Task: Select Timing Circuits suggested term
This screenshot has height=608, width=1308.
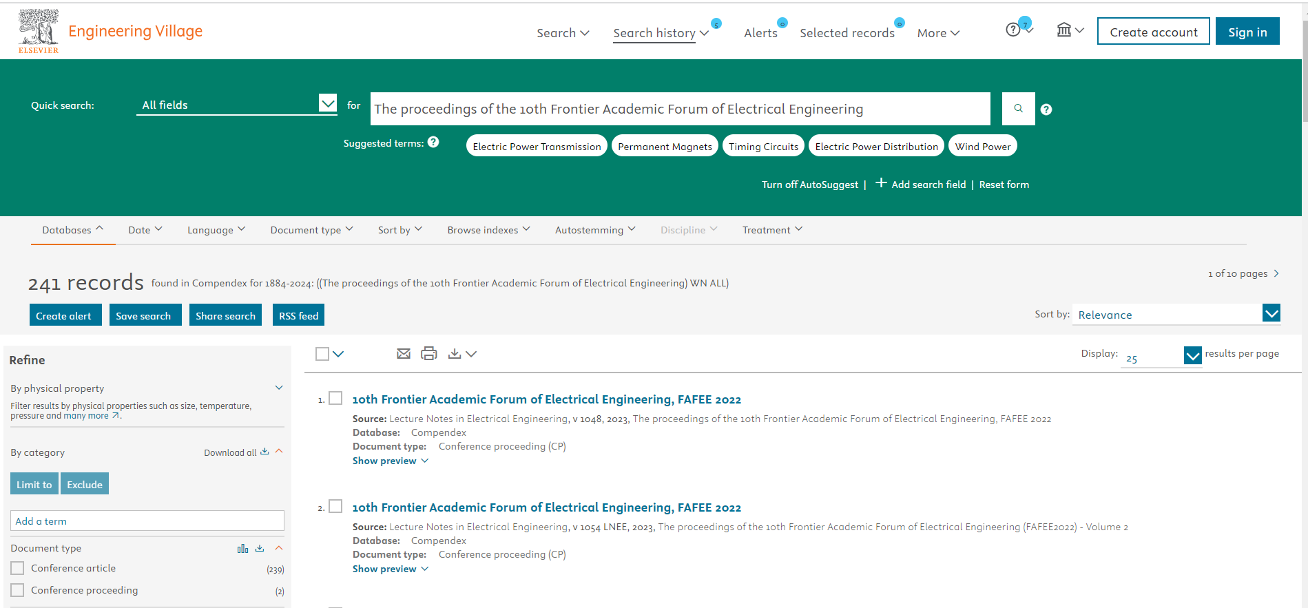Action: [763, 146]
